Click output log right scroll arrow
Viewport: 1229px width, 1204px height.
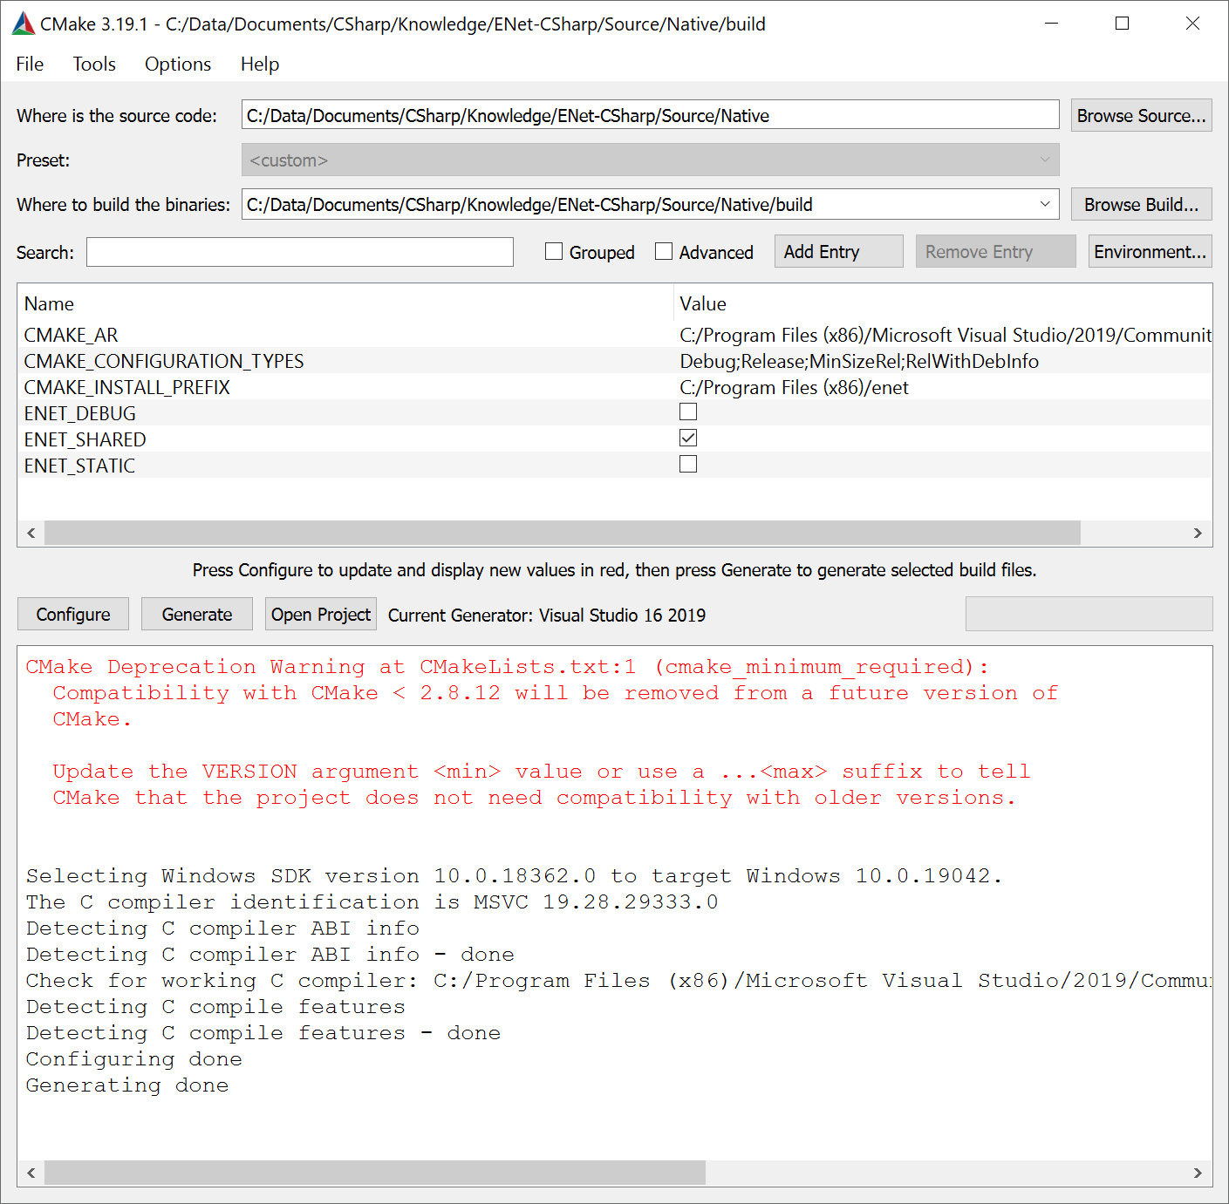[x=1198, y=1173]
